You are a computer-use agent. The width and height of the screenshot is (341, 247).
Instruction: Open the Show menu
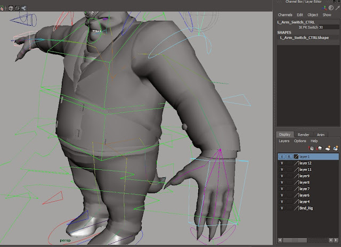tap(327, 15)
